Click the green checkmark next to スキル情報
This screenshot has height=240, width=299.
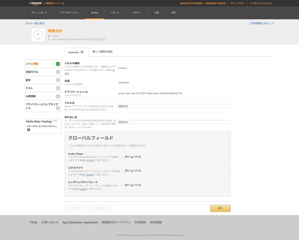(x=58, y=64)
